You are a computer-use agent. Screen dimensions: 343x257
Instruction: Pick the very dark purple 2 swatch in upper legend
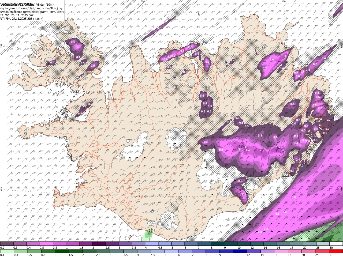click(x=99, y=244)
